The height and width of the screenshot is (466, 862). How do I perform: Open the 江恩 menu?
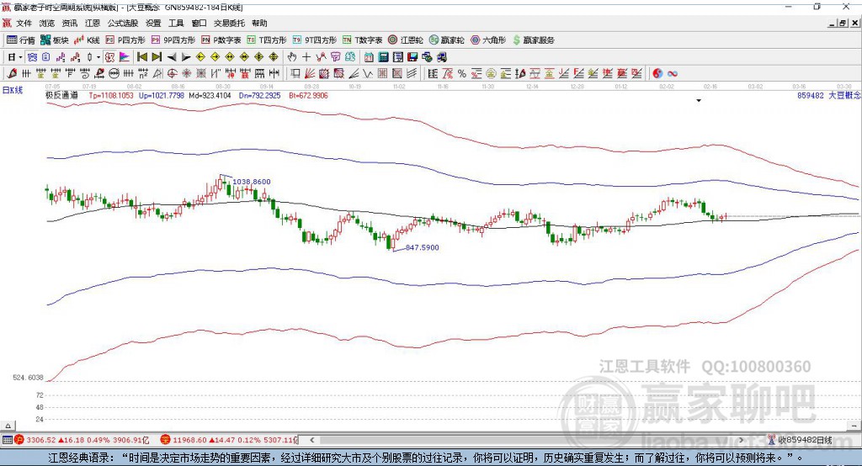pyautogui.click(x=93, y=23)
